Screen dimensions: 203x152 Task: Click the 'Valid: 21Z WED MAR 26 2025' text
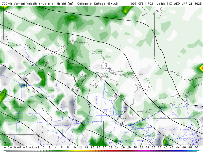179,4
